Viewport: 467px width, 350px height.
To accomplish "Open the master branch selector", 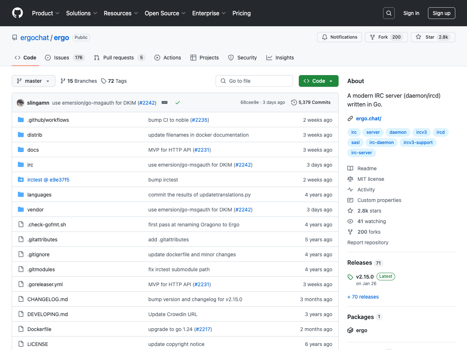I will tap(34, 81).
